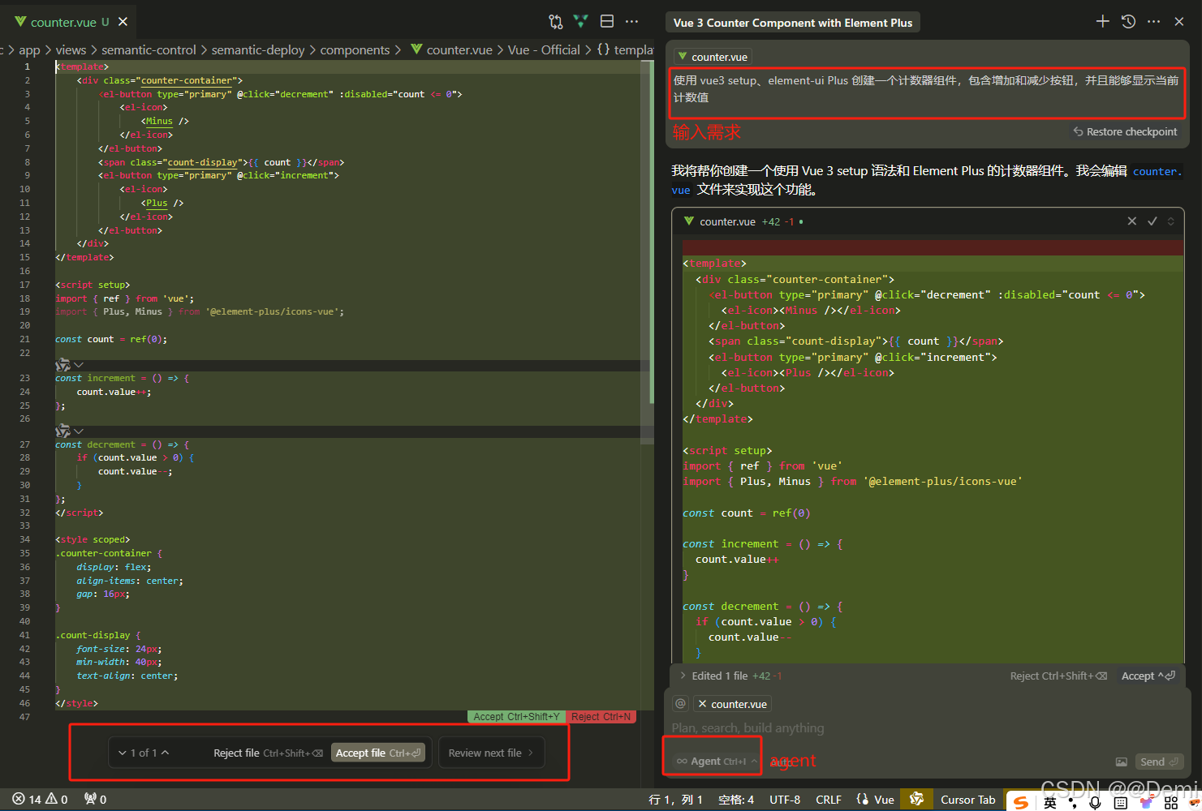This screenshot has width=1202, height=811.
Task: Open the compare changes icon in editor toolbar
Action: (x=555, y=22)
